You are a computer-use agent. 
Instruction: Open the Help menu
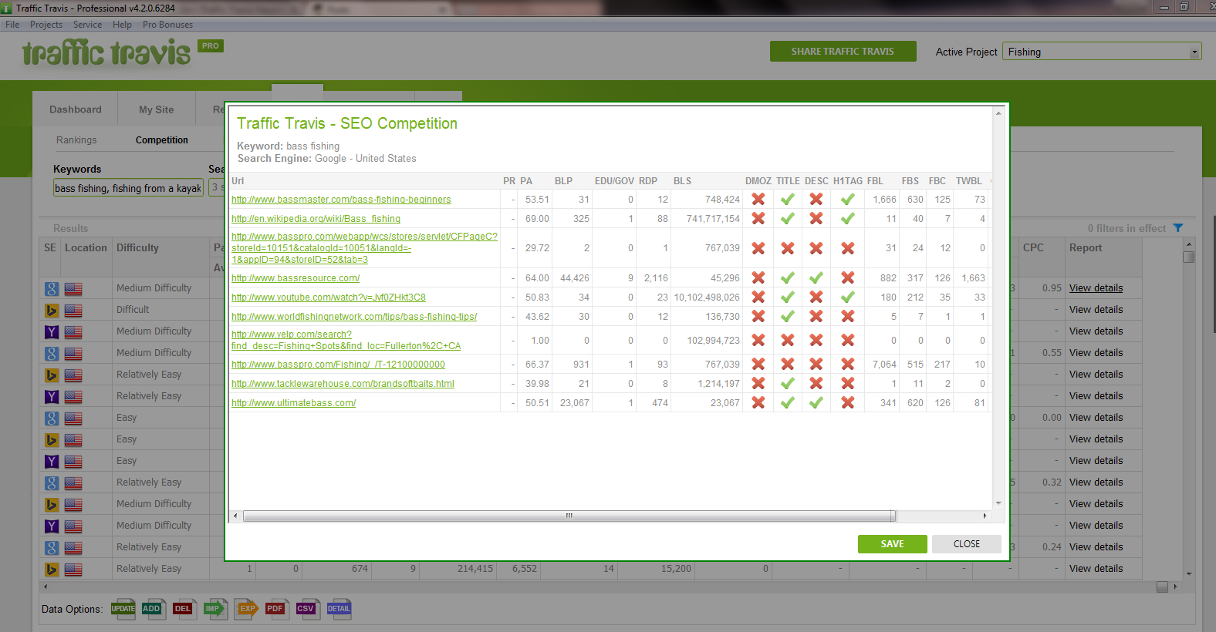(122, 25)
